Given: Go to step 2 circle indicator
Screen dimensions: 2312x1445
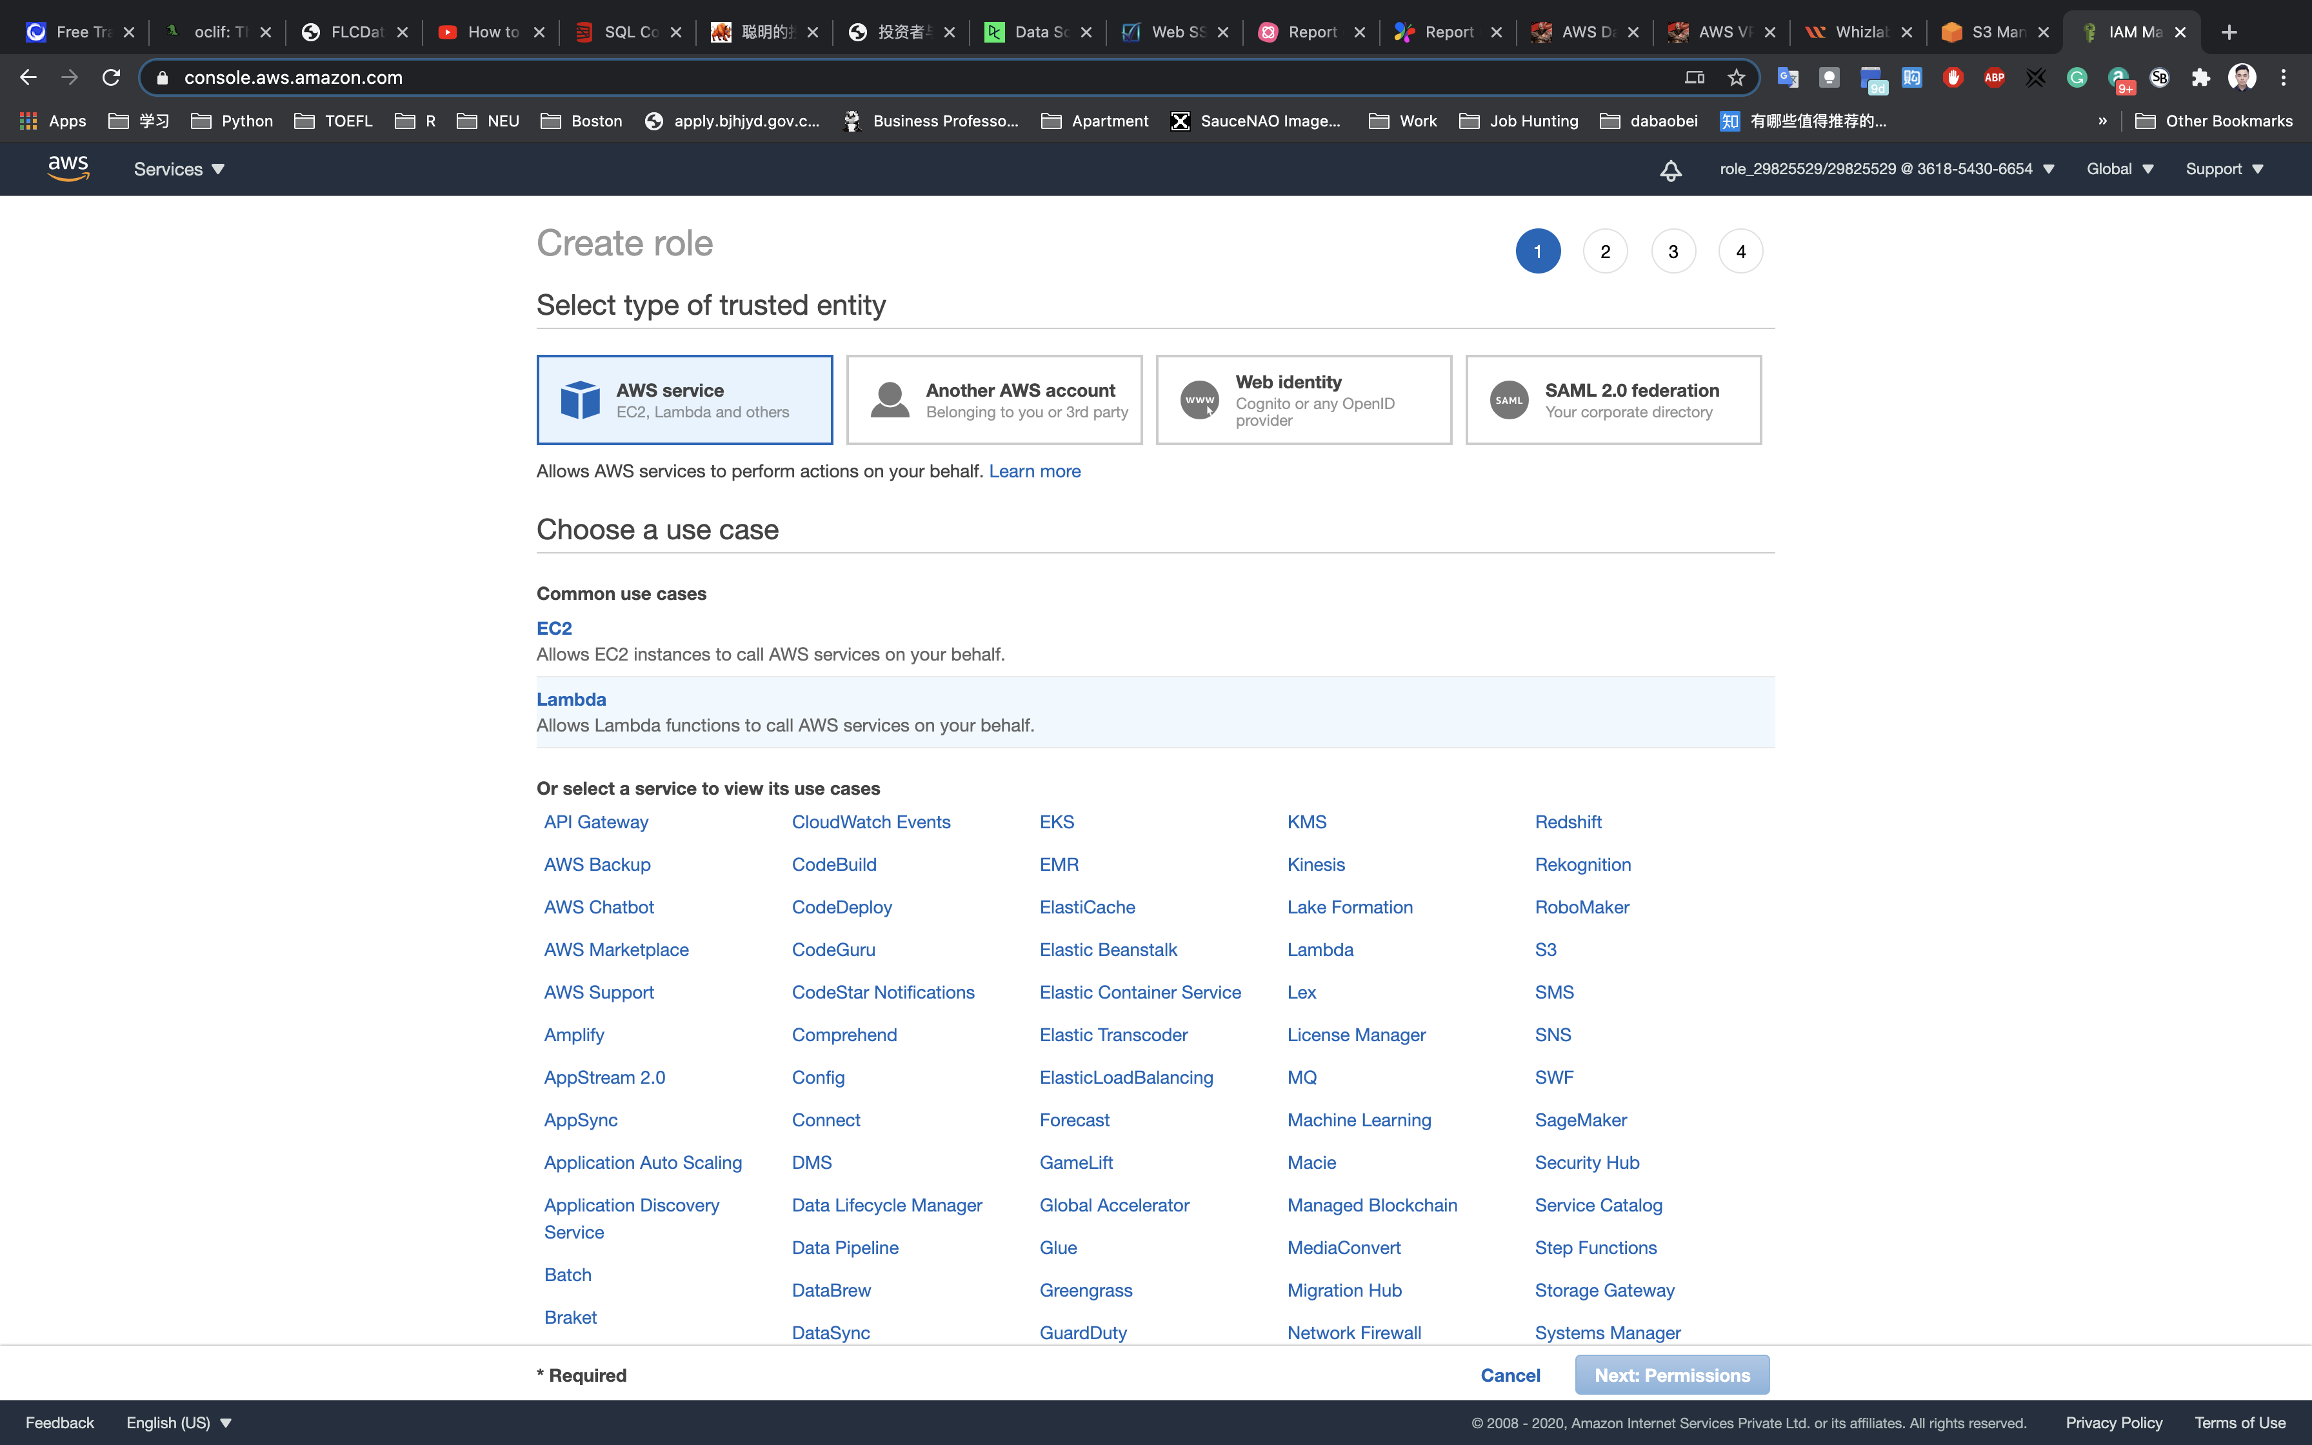Looking at the screenshot, I should coord(1605,252).
